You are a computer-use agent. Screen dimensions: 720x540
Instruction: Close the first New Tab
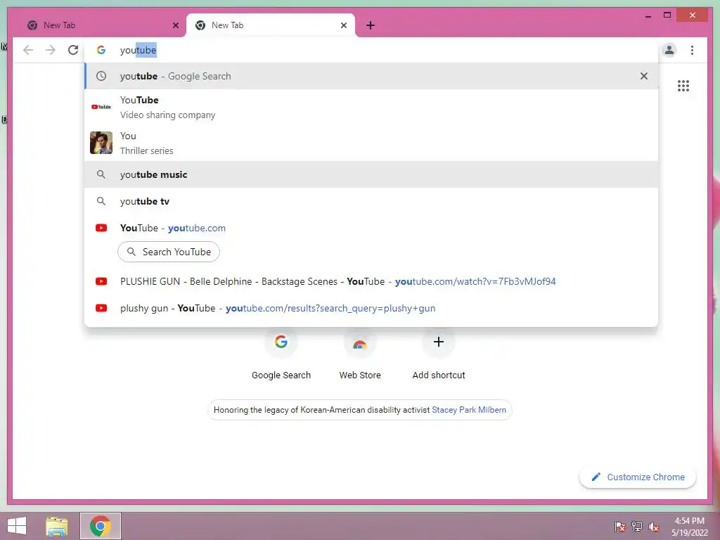175,25
